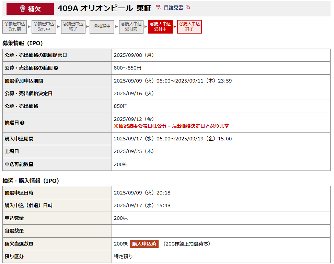Click the offering price 850円

pyautogui.click(x=121, y=106)
